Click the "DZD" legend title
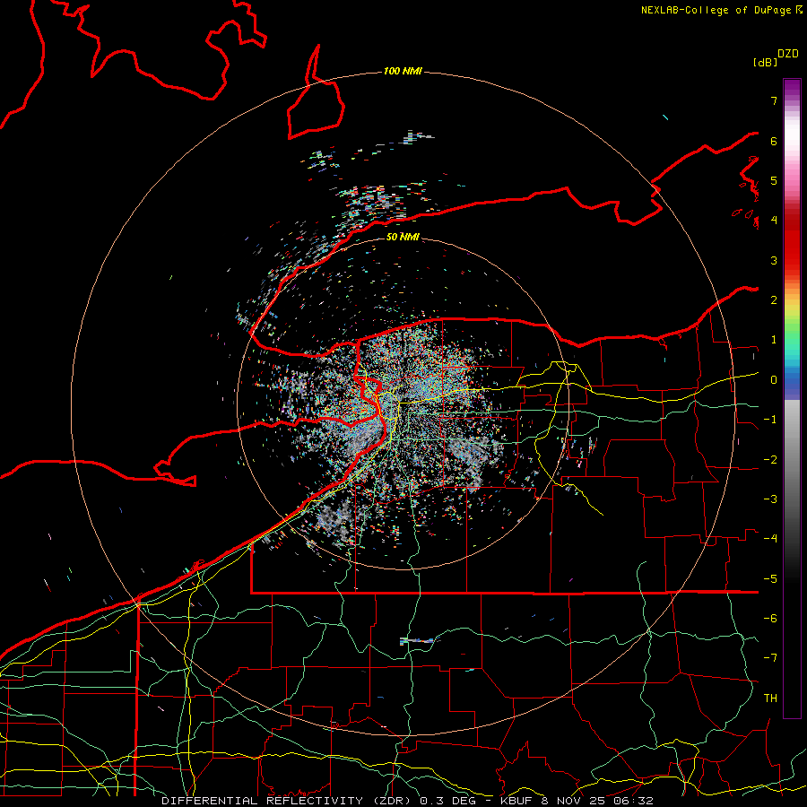This screenshot has width=807, height=807. pyautogui.click(x=788, y=54)
